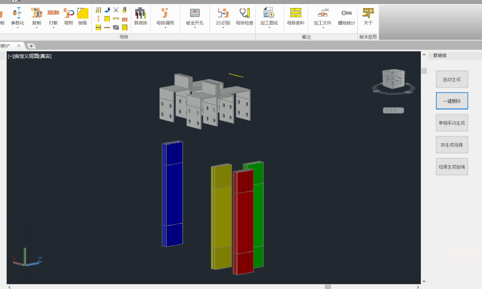Click the orange plate small icon
Image resolution: width=482 pixels, height=289 pixels.
[125, 19]
